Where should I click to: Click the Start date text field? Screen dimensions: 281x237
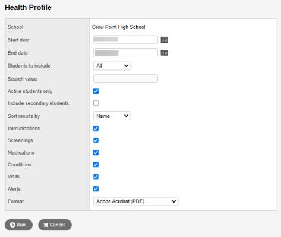(125, 40)
